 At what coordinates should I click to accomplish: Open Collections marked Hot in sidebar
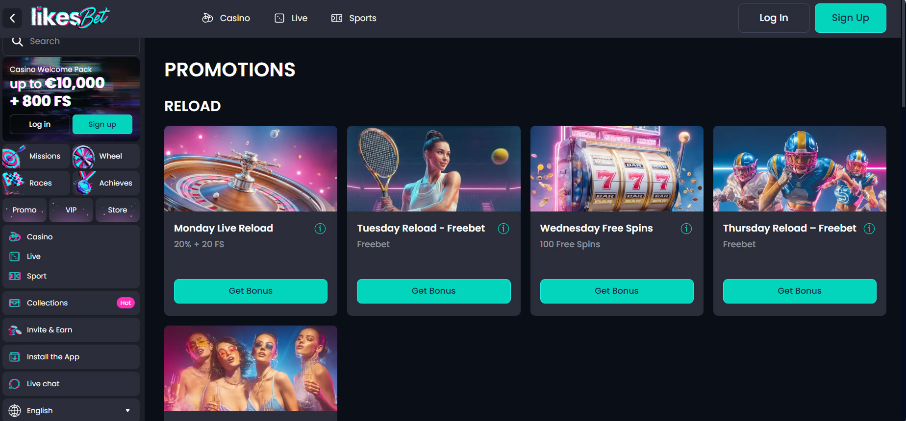tap(71, 303)
